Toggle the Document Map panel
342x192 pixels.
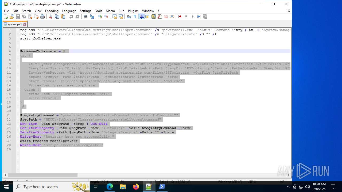point(154,17)
